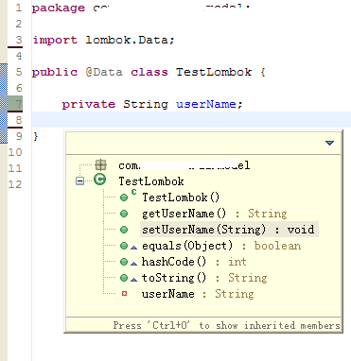
Task: Click the @Data annotation in code
Action: 104,72
